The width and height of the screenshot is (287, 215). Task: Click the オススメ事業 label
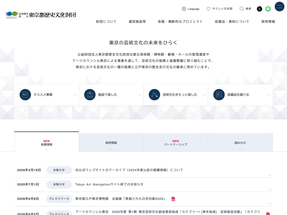pos(43,94)
